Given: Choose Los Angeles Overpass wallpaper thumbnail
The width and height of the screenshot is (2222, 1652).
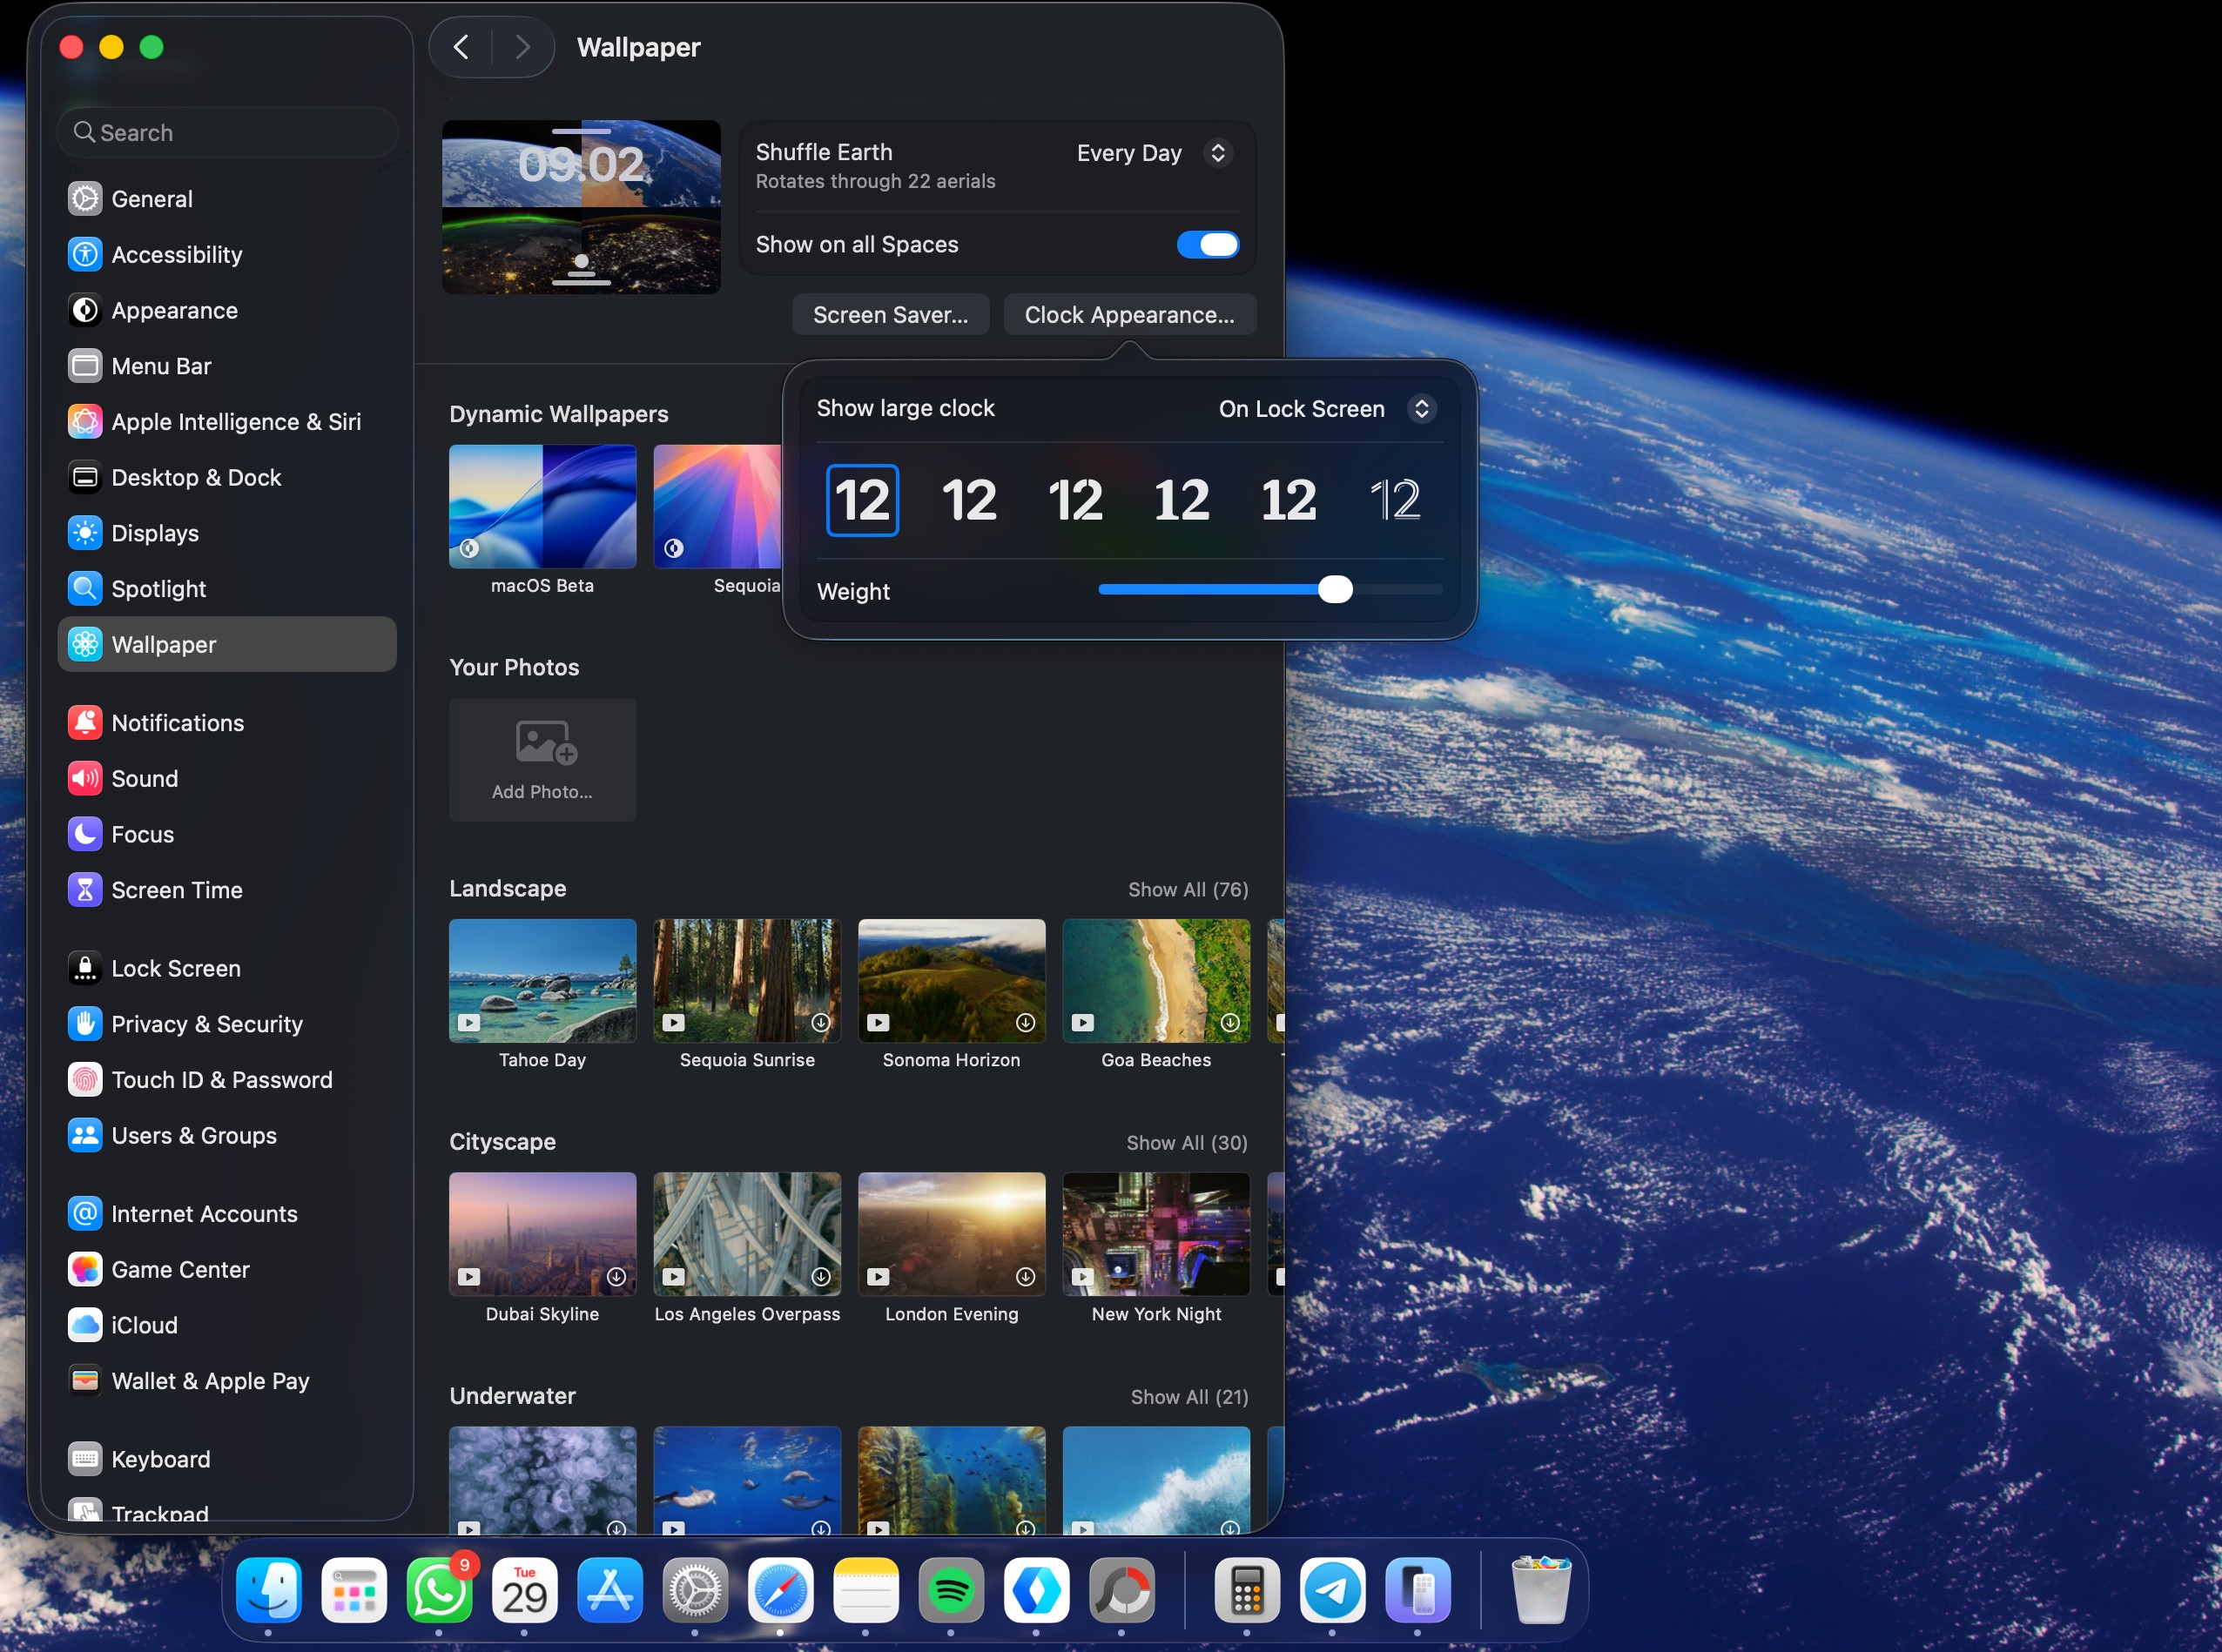Looking at the screenshot, I should point(747,1234).
